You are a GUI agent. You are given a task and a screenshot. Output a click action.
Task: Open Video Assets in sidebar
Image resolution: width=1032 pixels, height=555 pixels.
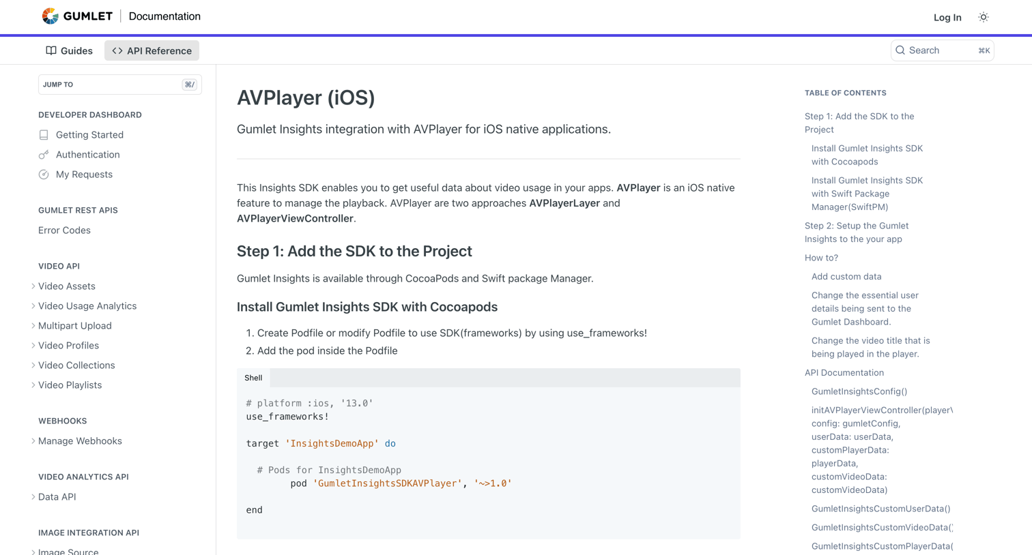click(x=67, y=286)
